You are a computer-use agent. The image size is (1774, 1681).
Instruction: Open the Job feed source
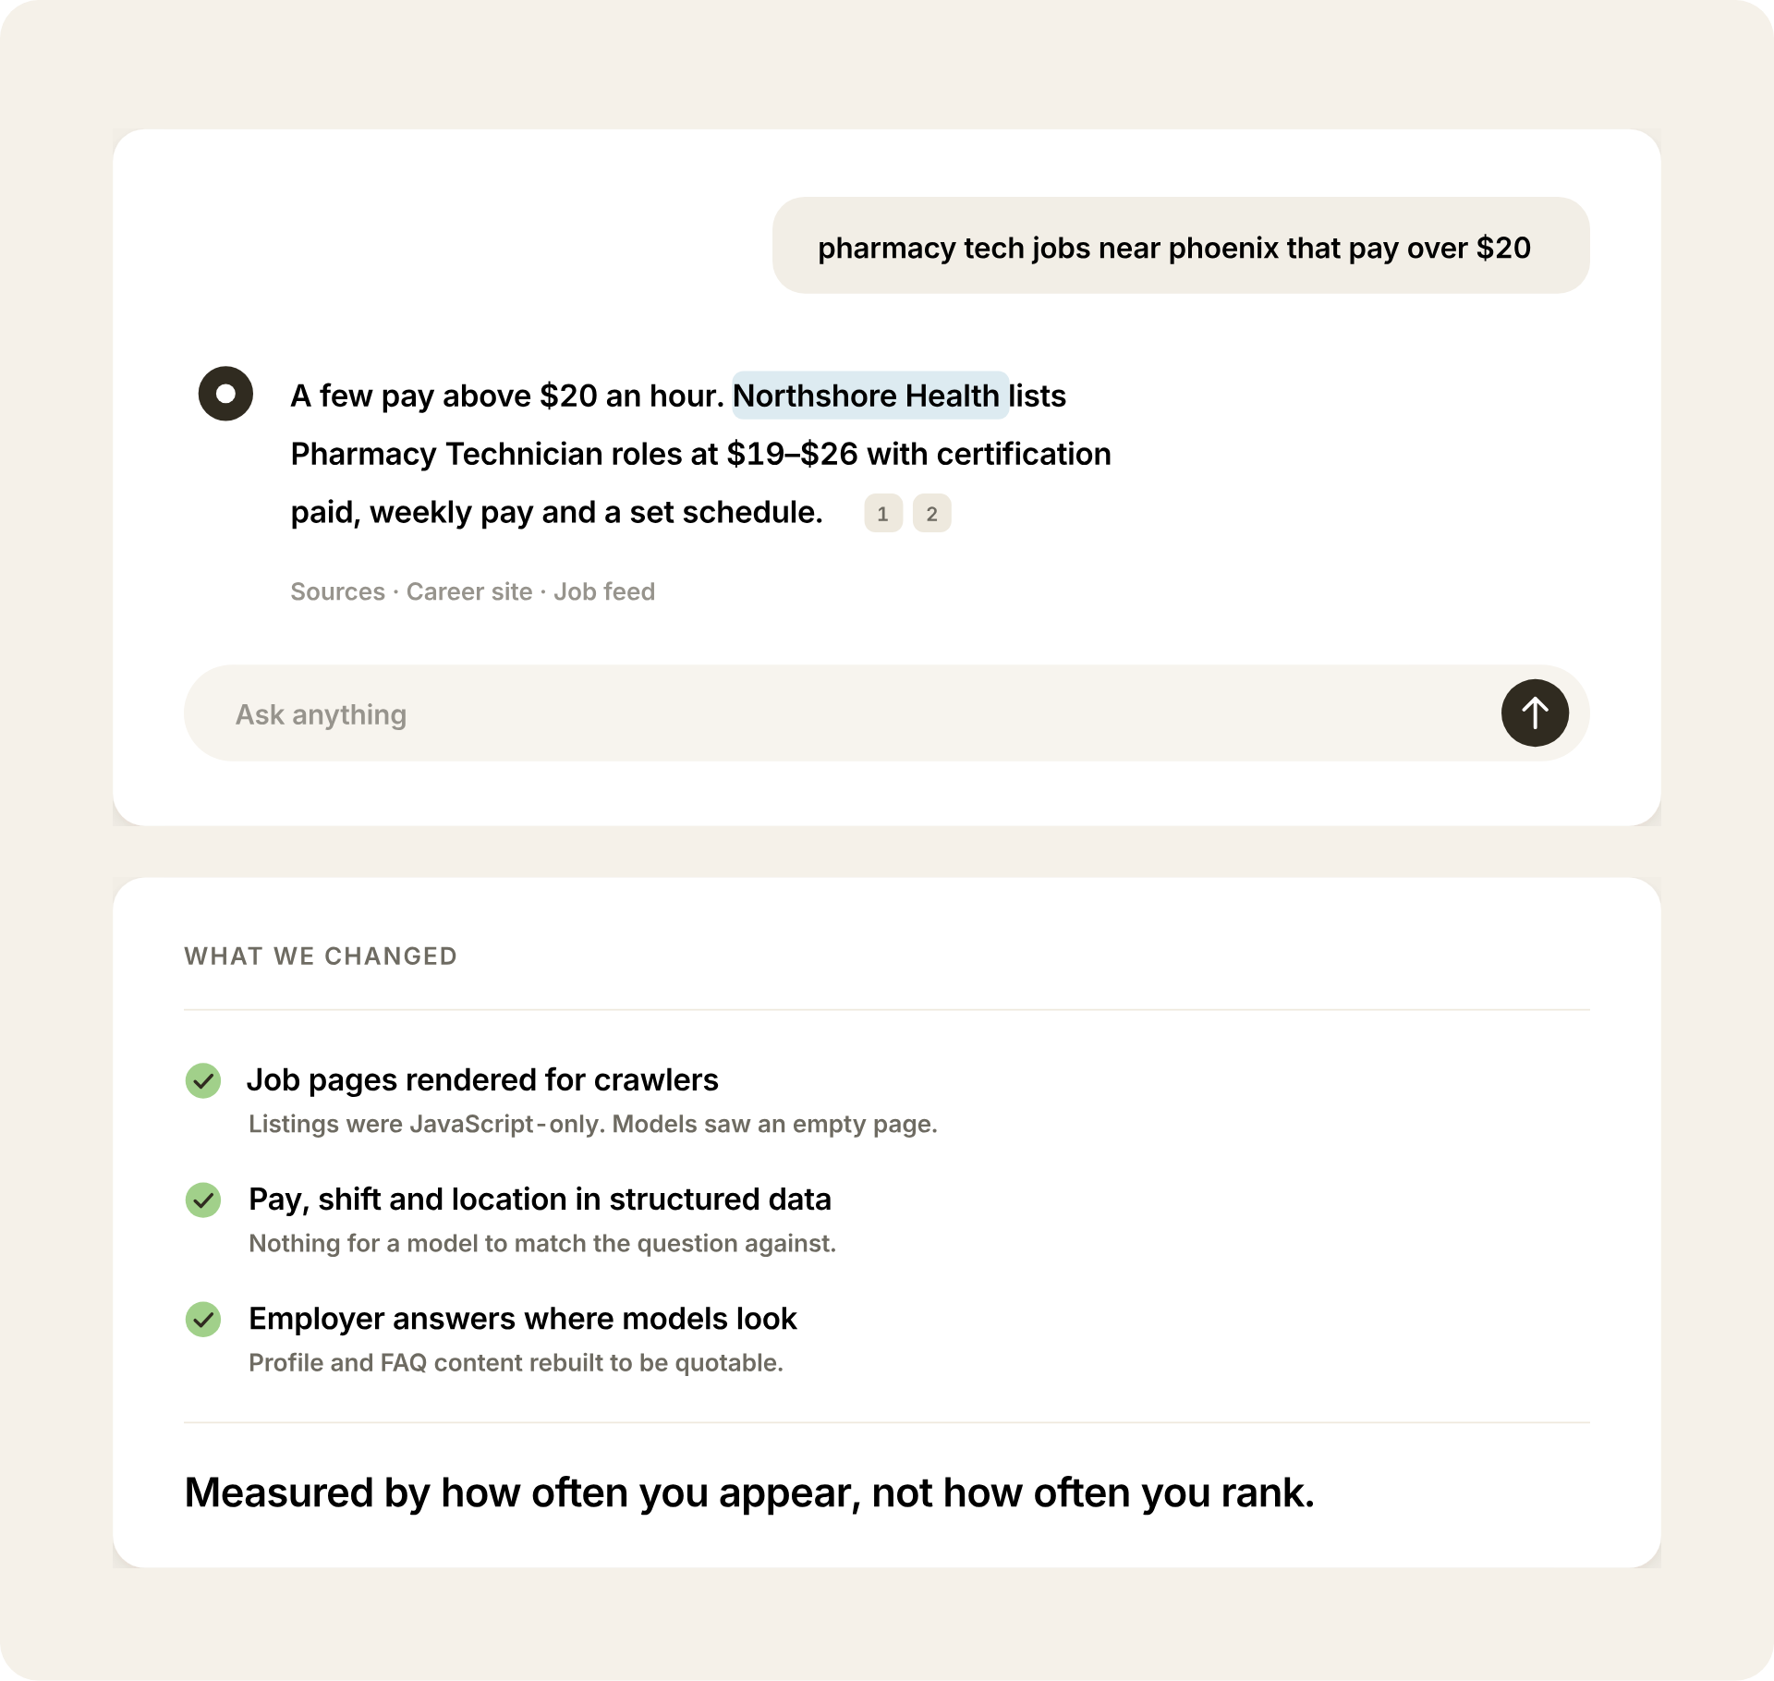pyautogui.click(x=604, y=591)
